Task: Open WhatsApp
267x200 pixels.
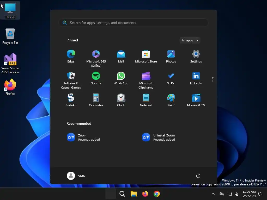Action: pos(121,78)
